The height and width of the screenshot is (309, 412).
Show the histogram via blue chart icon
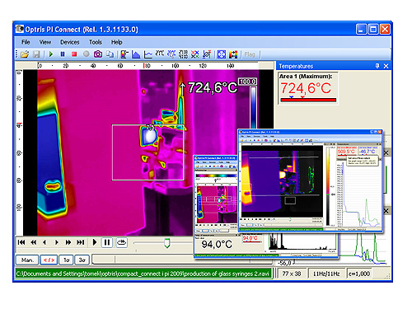click(x=136, y=54)
